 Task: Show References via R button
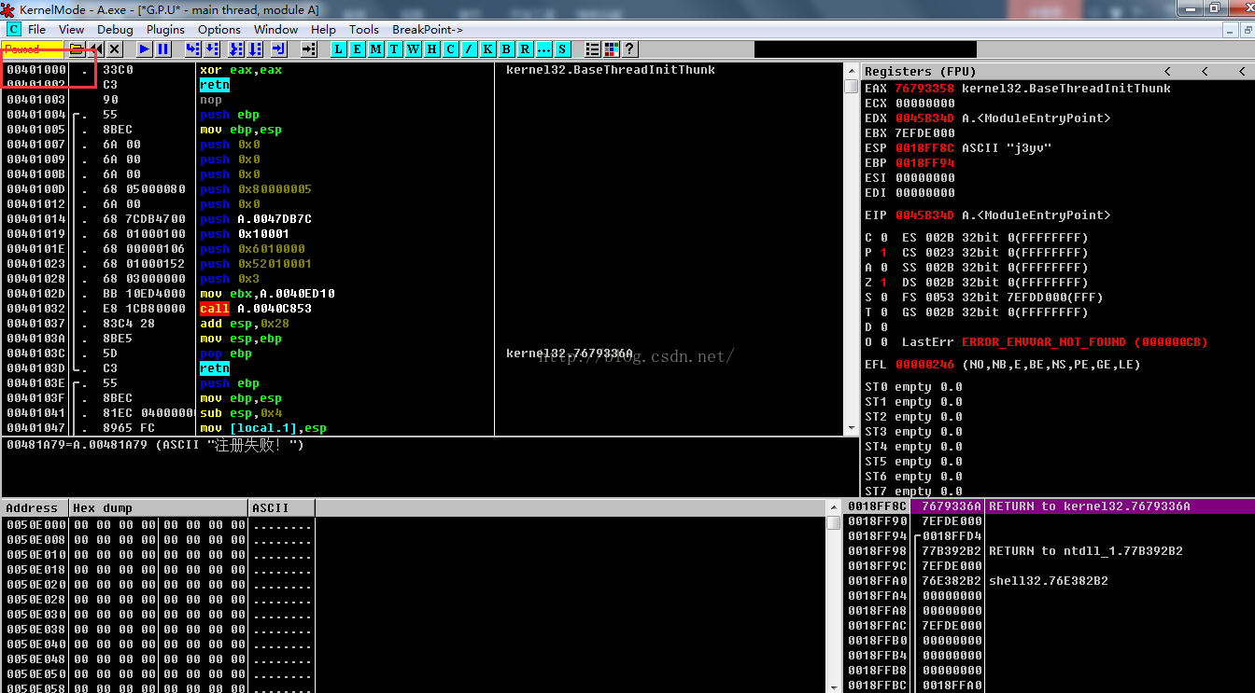(x=525, y=49)
